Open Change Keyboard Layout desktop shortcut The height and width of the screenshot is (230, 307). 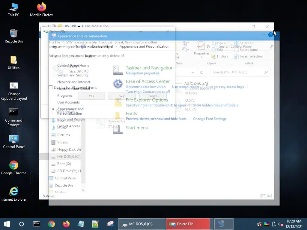click(x=14, y=91)
